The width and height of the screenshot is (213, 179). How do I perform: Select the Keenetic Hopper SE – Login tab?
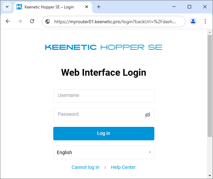pos(51,7)
